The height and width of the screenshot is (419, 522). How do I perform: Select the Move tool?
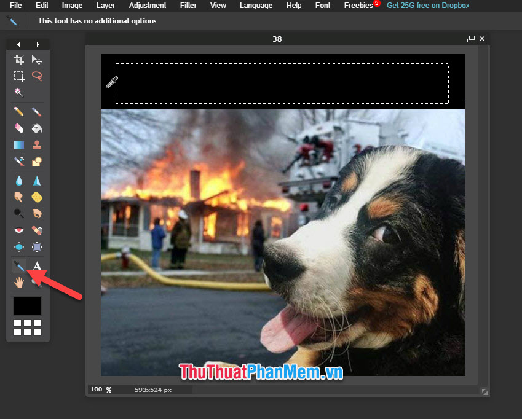pyautogui.click(x=36, y=60)
